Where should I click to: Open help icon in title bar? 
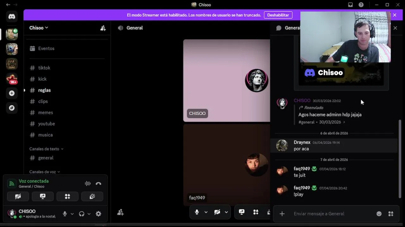(361, 5)
